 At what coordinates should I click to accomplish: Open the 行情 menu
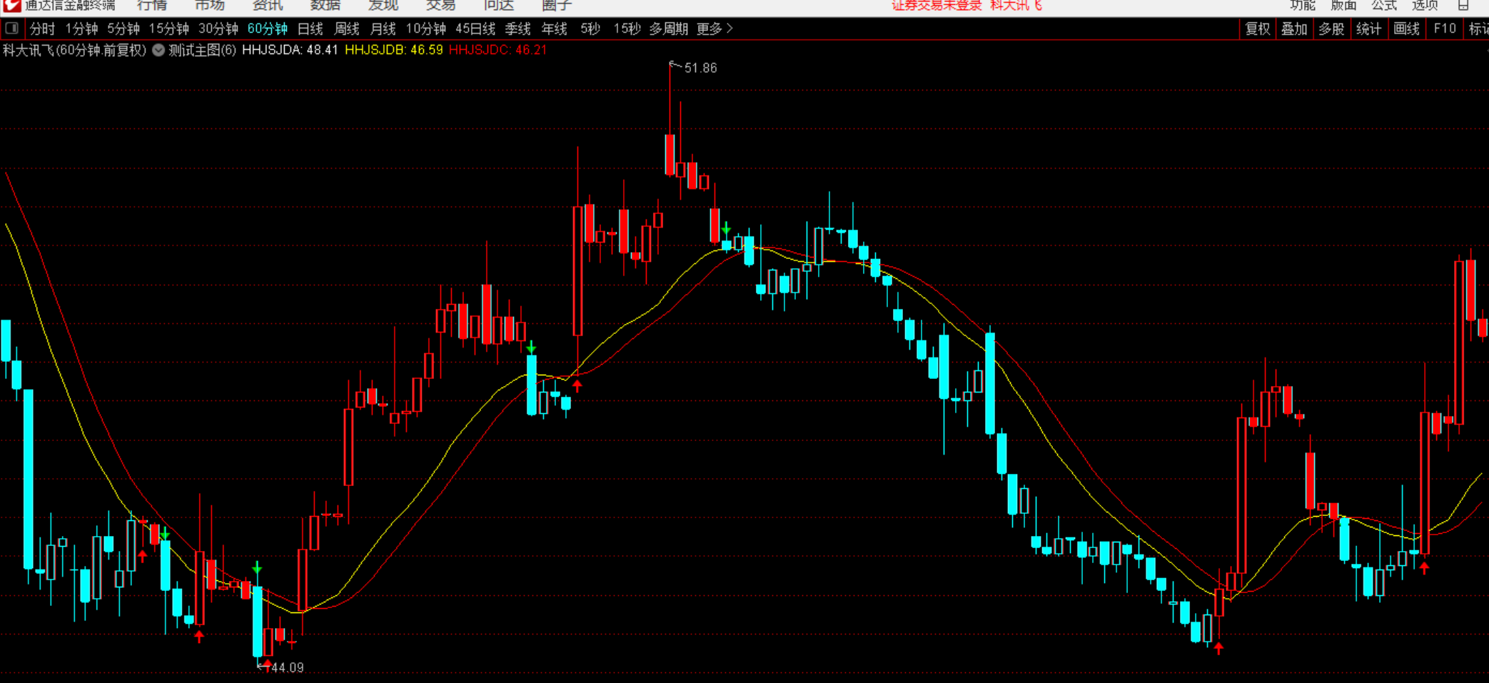(152, 6)
